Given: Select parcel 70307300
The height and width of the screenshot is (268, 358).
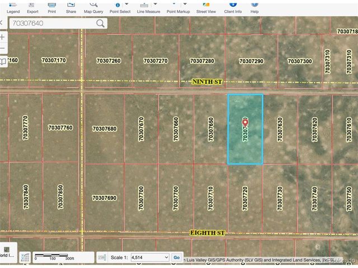Looking at the screenshot, I should pos(300,61).
